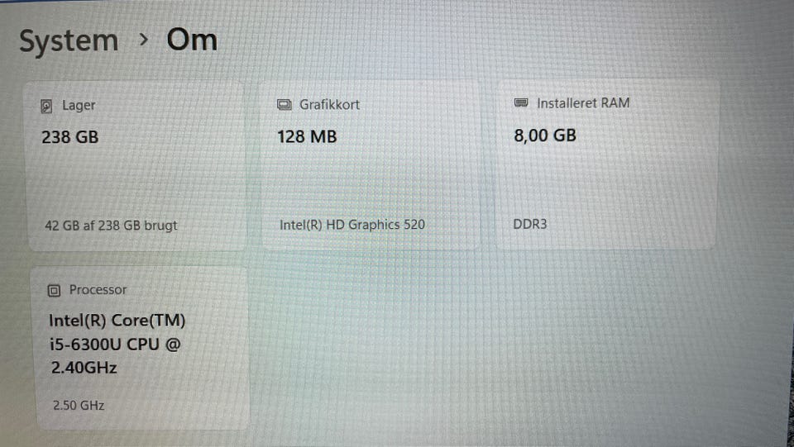Select the DDR3 memory type text

530,224
